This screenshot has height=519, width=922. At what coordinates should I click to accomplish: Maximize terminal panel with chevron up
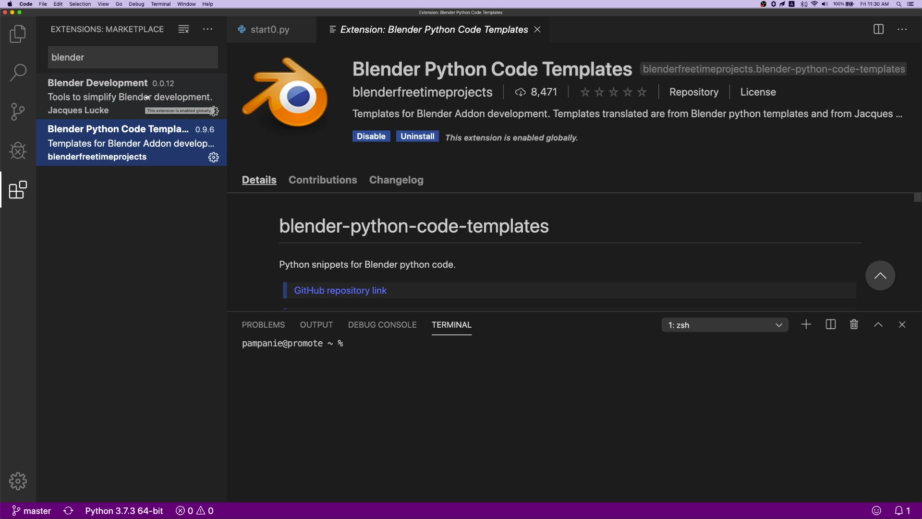pyautogui.click(x=878, y=325)
